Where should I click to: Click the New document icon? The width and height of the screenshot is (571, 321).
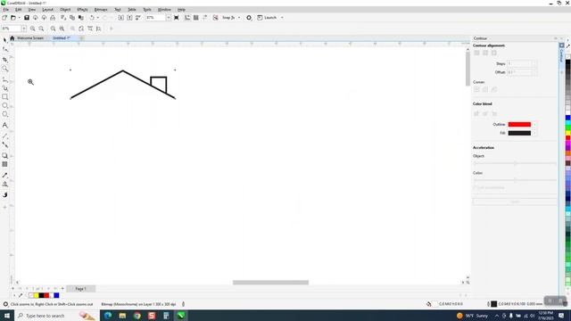(x=4, y=18)
